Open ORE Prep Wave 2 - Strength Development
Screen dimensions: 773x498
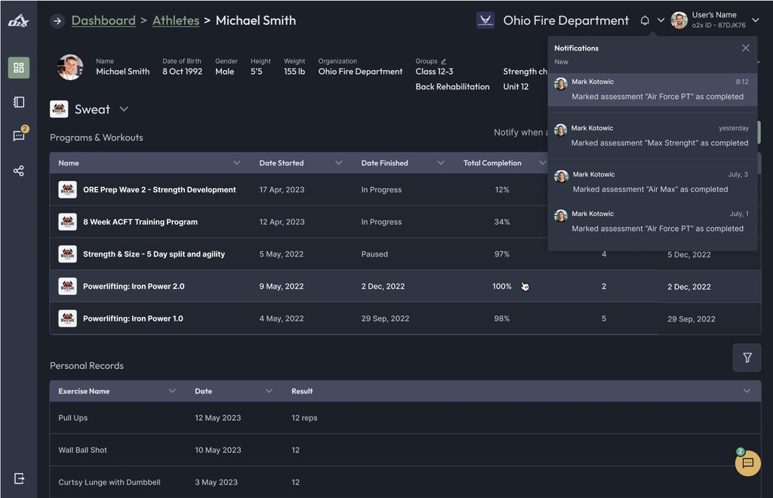(159, 189)
